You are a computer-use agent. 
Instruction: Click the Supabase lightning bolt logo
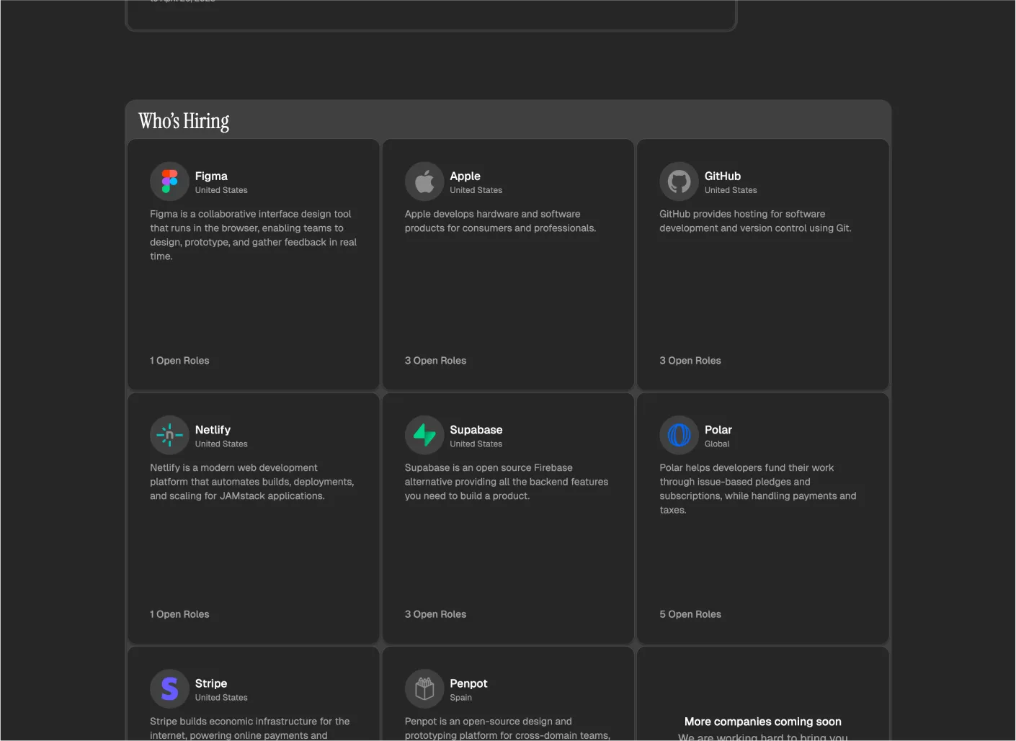point(424,435)
